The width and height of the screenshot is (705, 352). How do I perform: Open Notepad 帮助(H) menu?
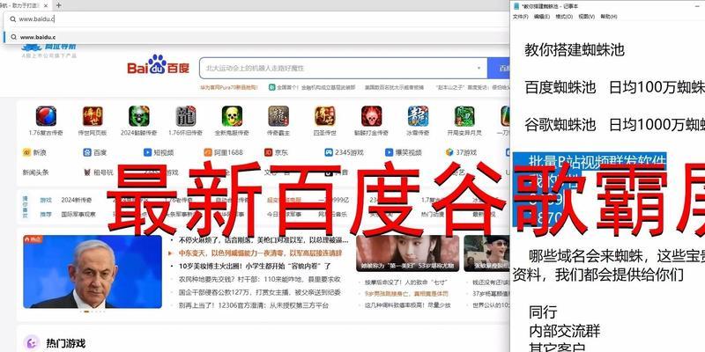tap(609, 17)
